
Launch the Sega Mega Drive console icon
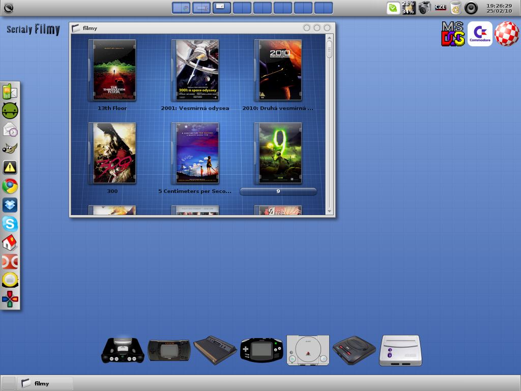(354, 350)
